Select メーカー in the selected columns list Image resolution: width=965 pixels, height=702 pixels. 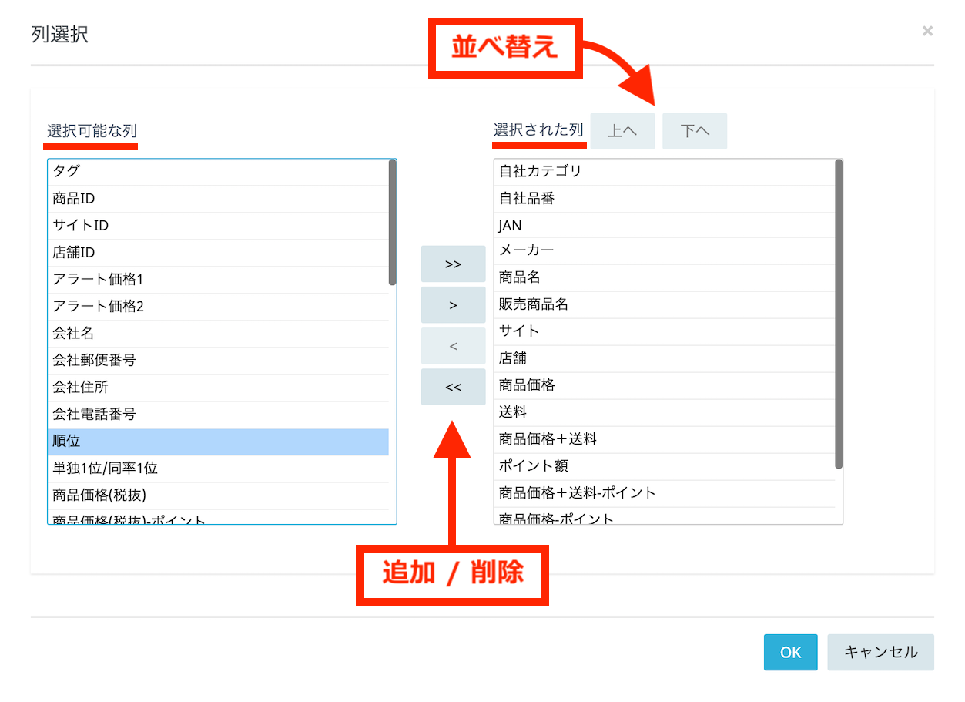tap(664, 250)
